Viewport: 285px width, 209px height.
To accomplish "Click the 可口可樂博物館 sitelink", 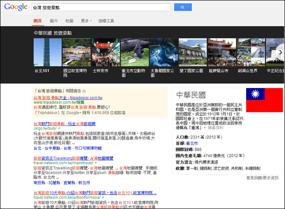I will tap(88, 148).
